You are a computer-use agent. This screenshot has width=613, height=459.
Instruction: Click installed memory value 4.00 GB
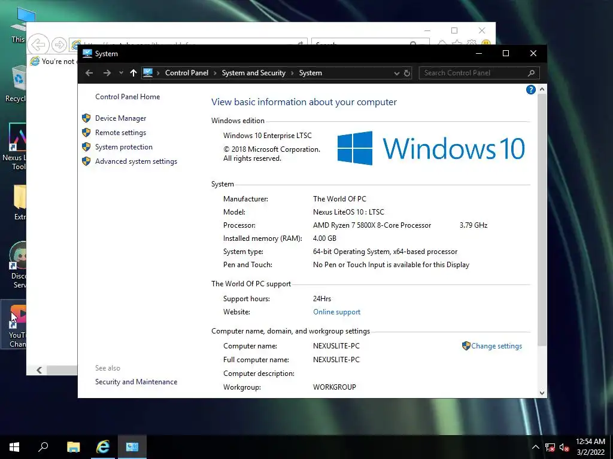[324, 238]
